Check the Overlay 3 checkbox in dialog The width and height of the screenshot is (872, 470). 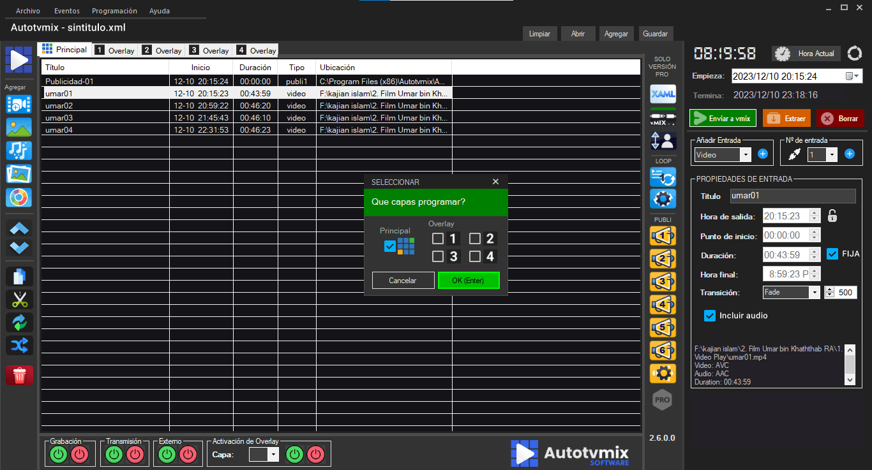(x=438, y=256)
